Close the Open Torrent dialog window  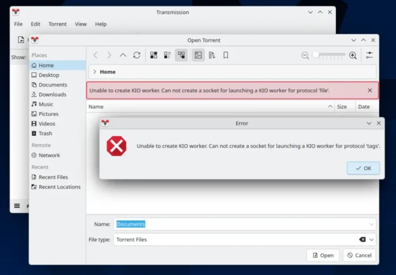pos(373,40)
